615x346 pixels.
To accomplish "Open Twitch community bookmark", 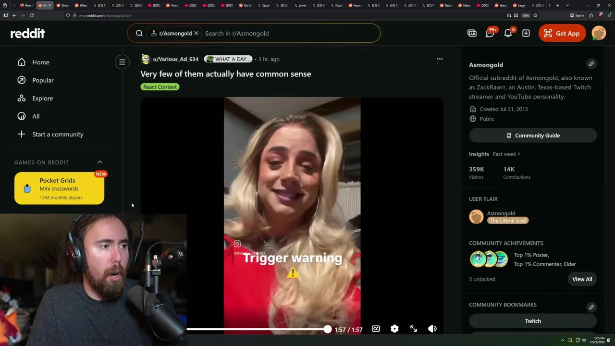I will [533, 321].
